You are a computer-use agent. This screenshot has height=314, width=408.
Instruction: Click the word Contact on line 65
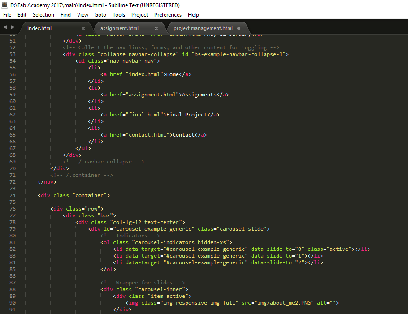(184, 135)
